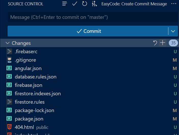This screenshot has width=179, height=135.
Task: Click the M status on .gitignore row
Action: (x=175, y=60)
